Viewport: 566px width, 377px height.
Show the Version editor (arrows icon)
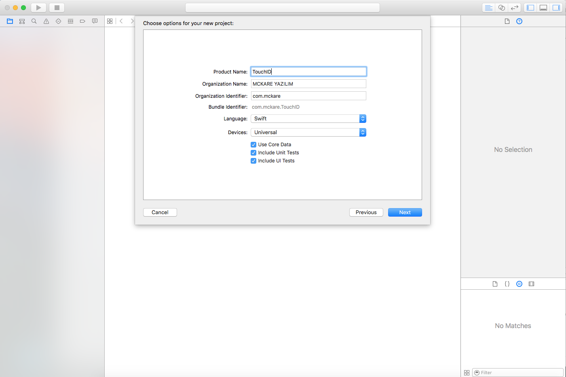point(514,8)
